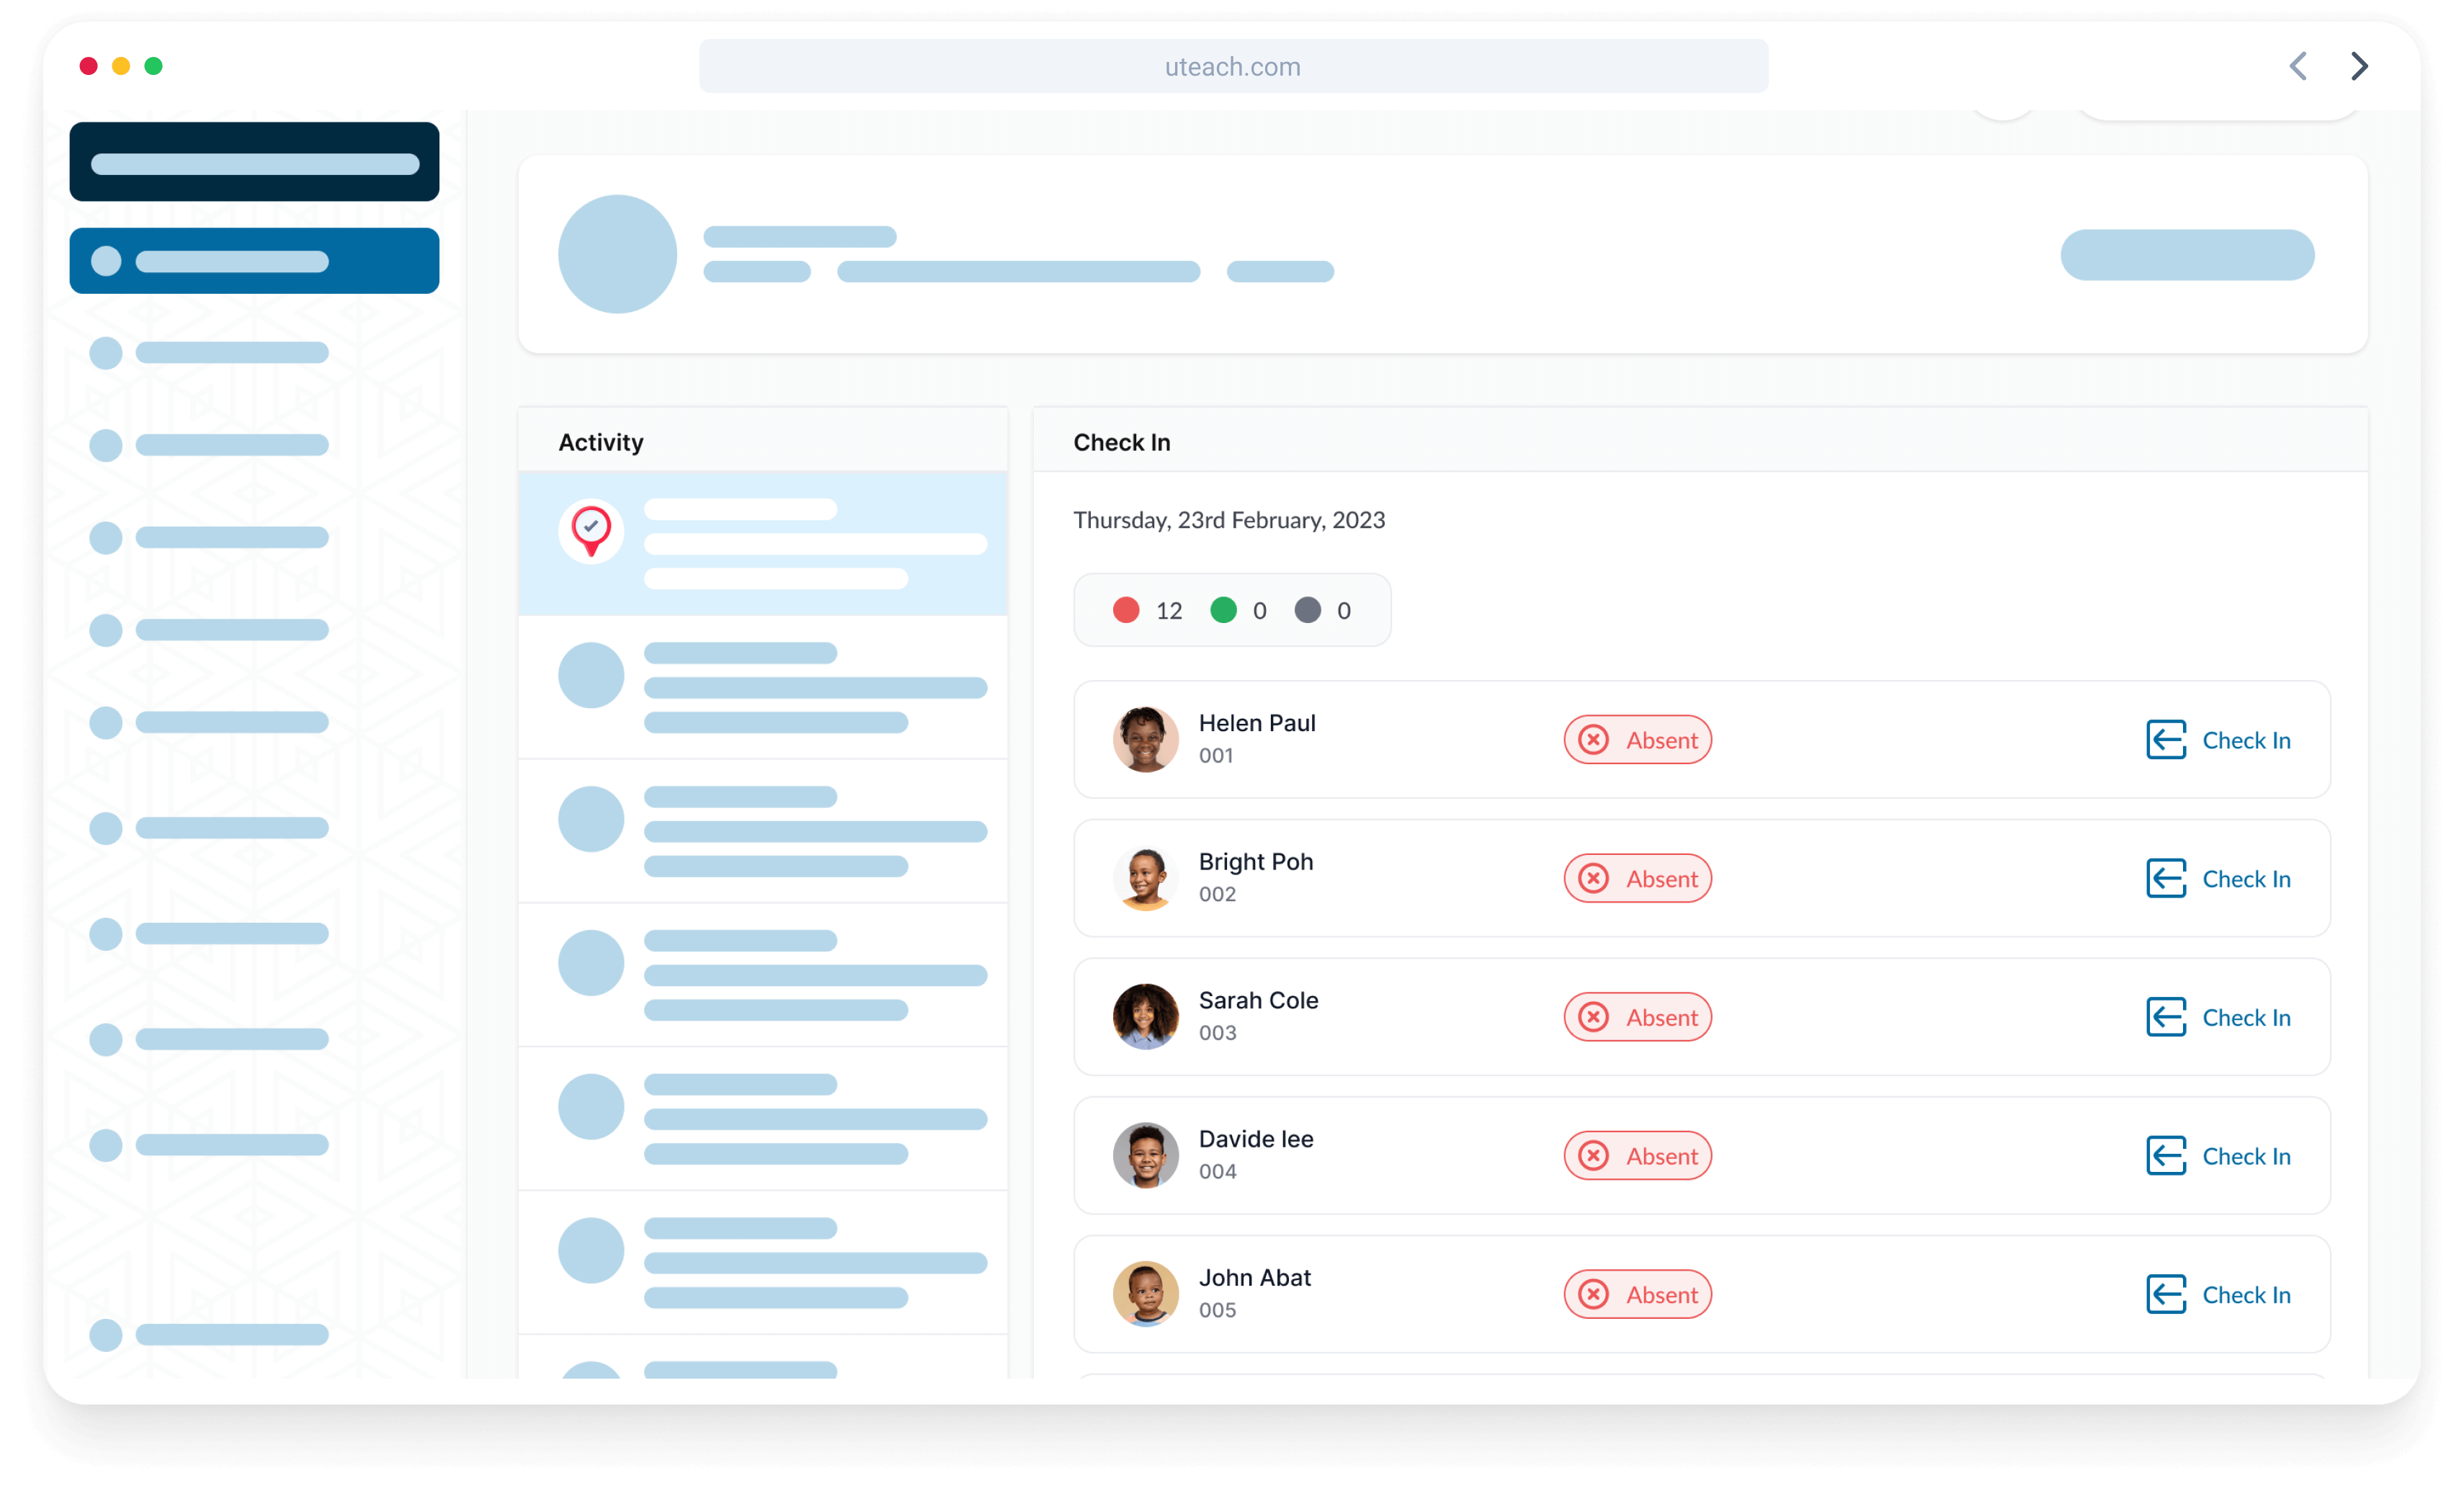The width and height of the screenshot is (2464, 1491).
Task: Click the browser back arrow
Action: pyautogui.click(x=2298, y=66)
